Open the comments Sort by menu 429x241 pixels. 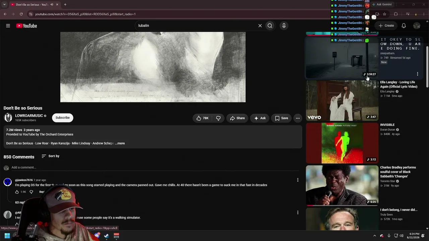50,156
